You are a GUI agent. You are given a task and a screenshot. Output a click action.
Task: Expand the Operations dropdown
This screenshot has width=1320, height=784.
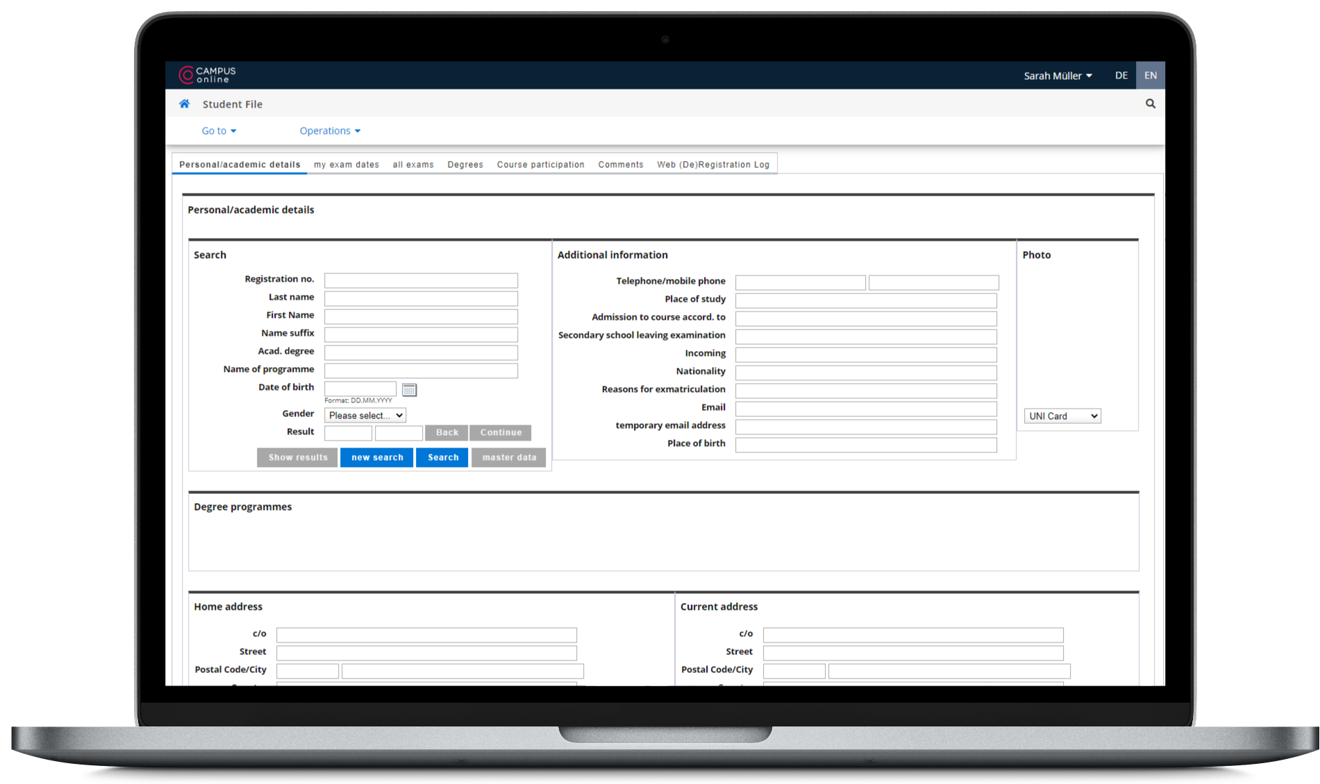330,131
